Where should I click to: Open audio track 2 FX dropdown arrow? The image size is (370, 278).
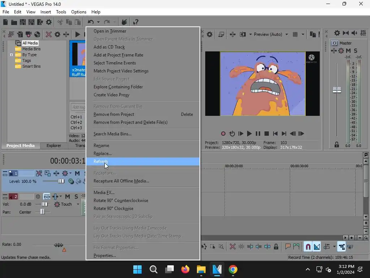click(x=61, y=197)
